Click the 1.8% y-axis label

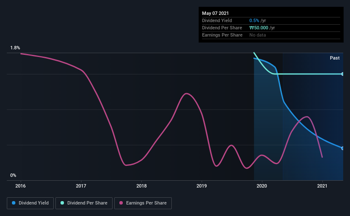click(15, 48)
